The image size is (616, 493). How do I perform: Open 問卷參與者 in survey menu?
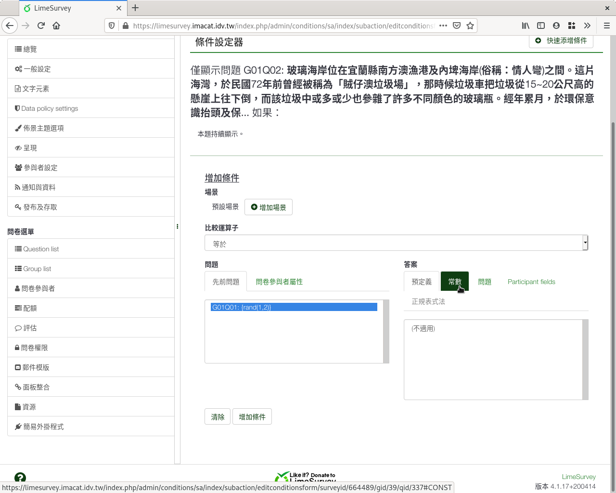point(91,288)
